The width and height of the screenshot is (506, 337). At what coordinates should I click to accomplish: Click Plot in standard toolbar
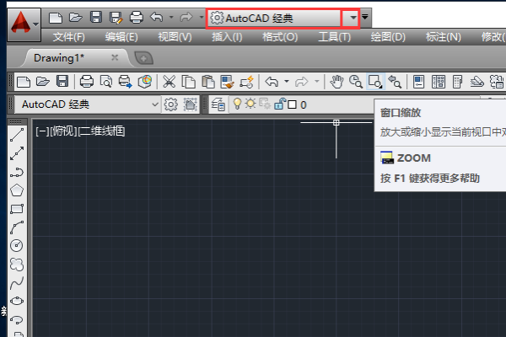[87, 82]
